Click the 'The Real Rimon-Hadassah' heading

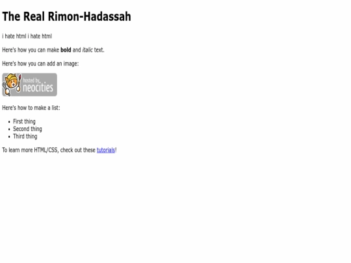(66, 16)
